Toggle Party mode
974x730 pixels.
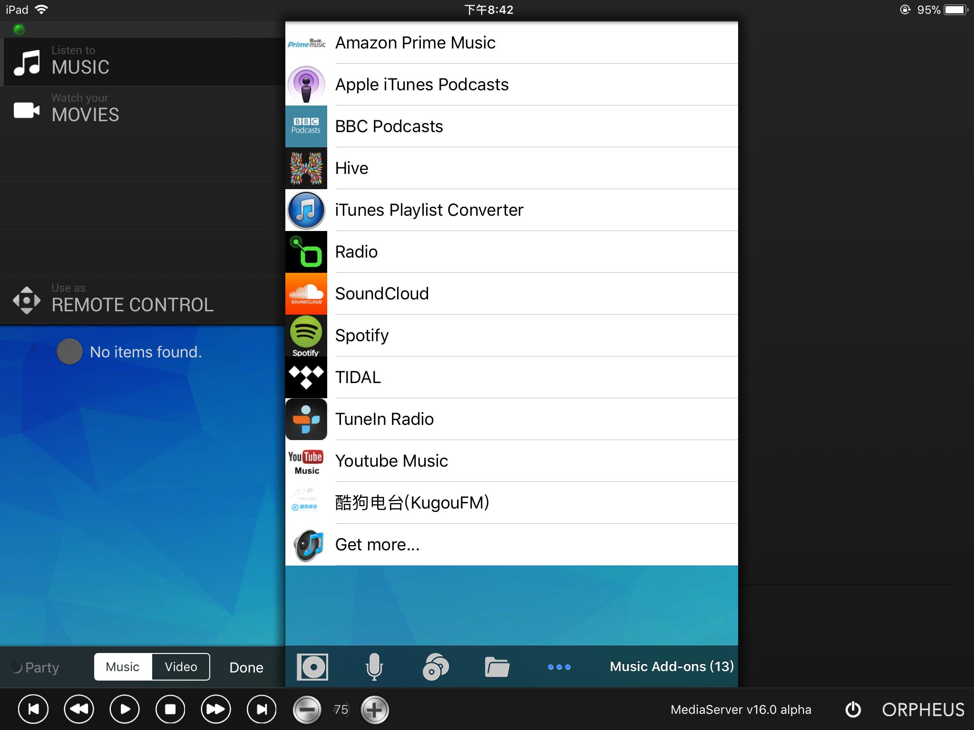pyautogui.click(x=35, y=667)
